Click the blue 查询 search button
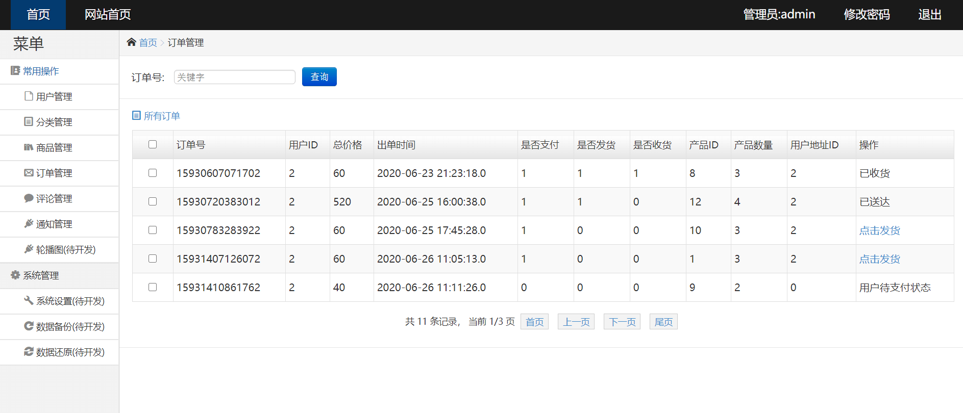The height and width of the screenshot is (413, 963). pos(319,77)
